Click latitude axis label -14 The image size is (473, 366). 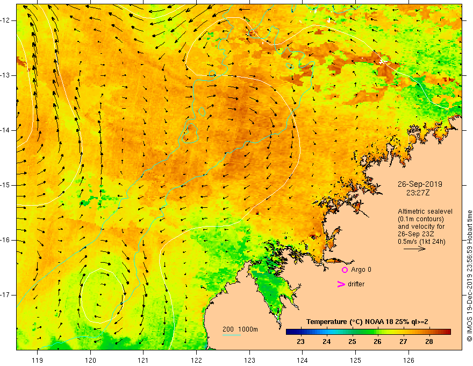point(6,130)
